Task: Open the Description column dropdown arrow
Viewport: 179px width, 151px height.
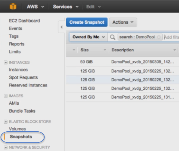Action: pyautogui.click(x=174, y=50)
